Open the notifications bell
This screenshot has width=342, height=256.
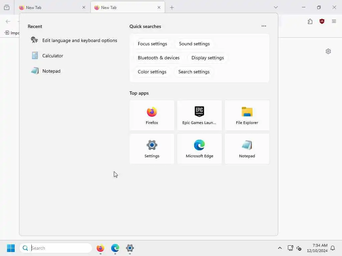click(333, 248)
